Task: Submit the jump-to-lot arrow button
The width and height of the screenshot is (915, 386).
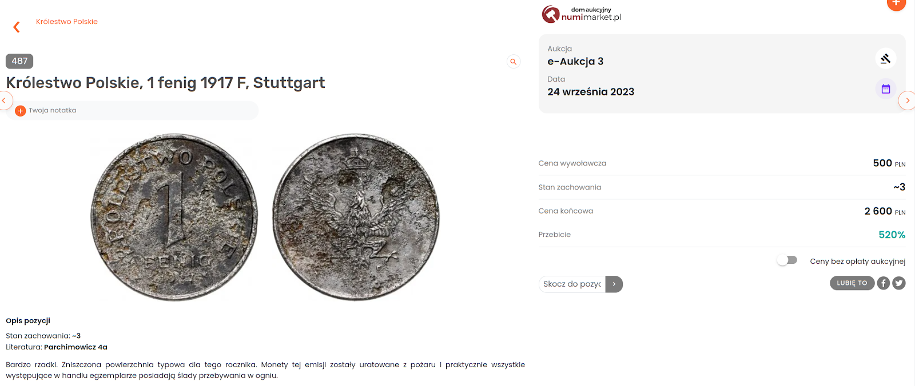Action: click(614, 284)
